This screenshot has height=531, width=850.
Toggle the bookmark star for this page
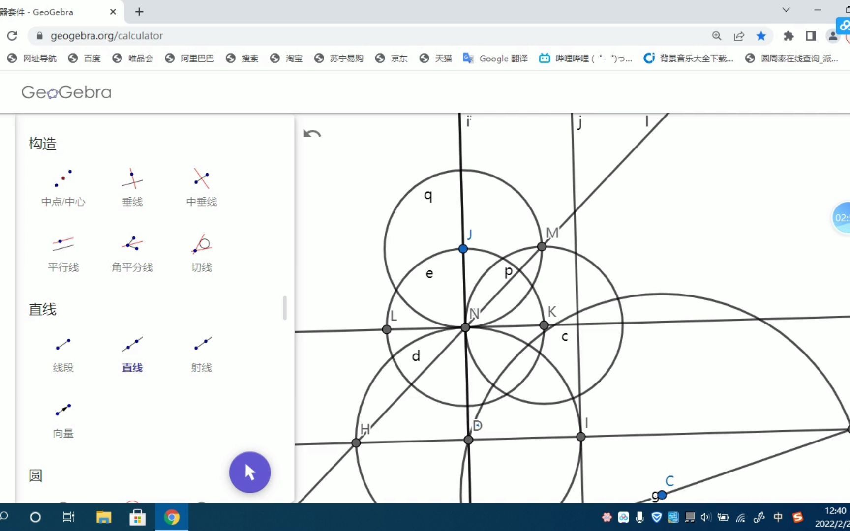pyautogui.click(x=761, y=36)
